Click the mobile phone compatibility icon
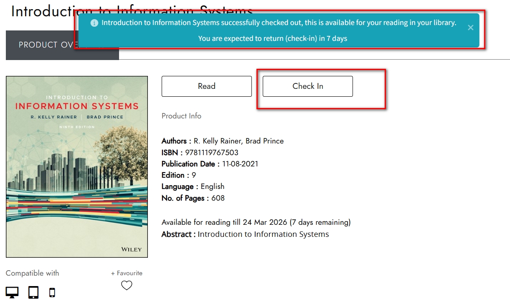Viewport: 510px width, 299px height. (x=52, y=292)
